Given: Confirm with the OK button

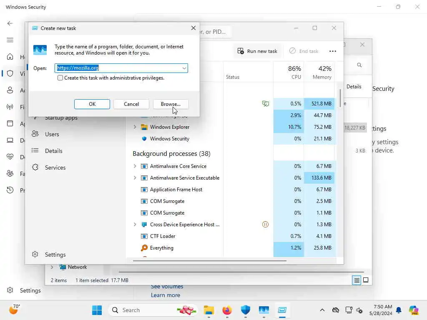Looking at the screenshot, I should click(x=92, y=104).
